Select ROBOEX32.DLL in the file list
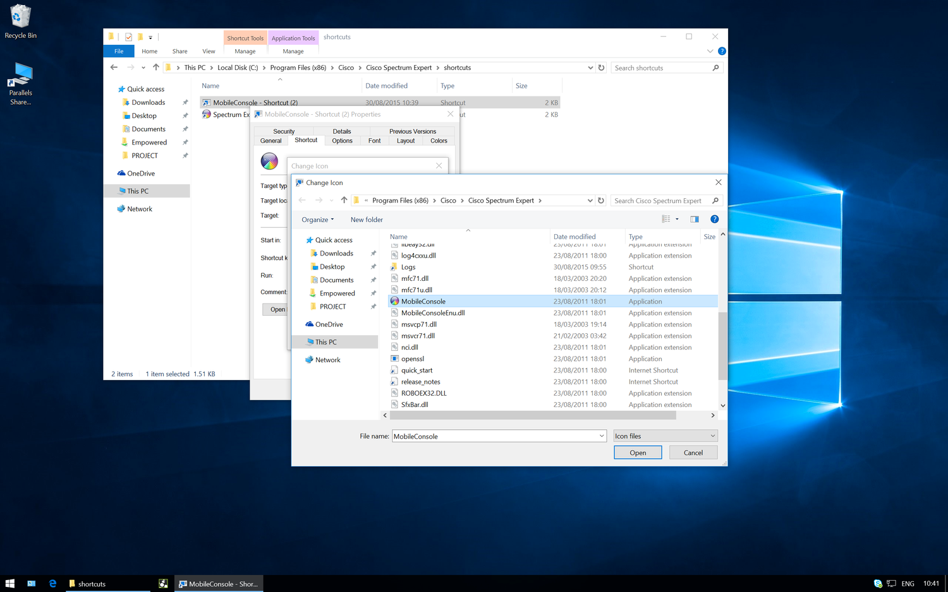The width and height of the screenshot is (948, 592). pos(423,393)
